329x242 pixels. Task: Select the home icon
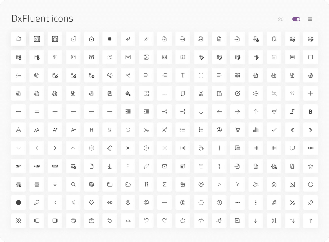274,184
